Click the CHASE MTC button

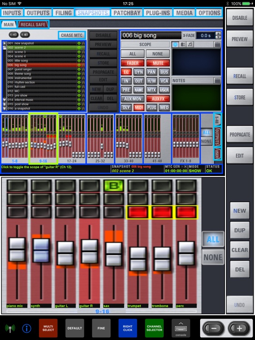(x=72, y=35)
